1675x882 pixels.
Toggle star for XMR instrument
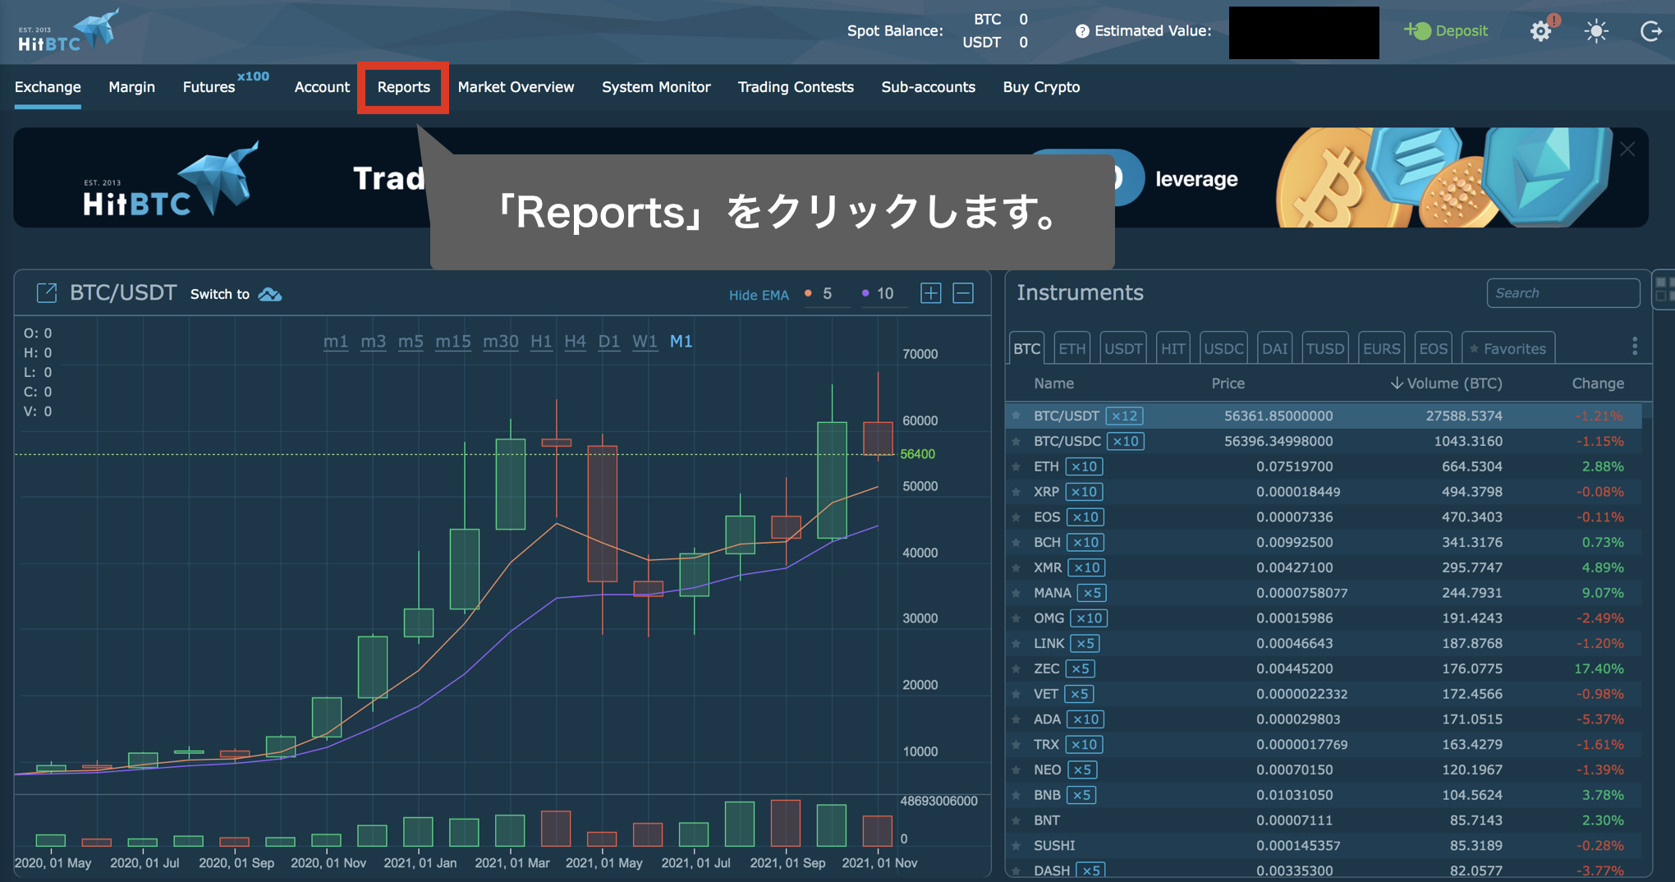click(x=1016, y=567)
